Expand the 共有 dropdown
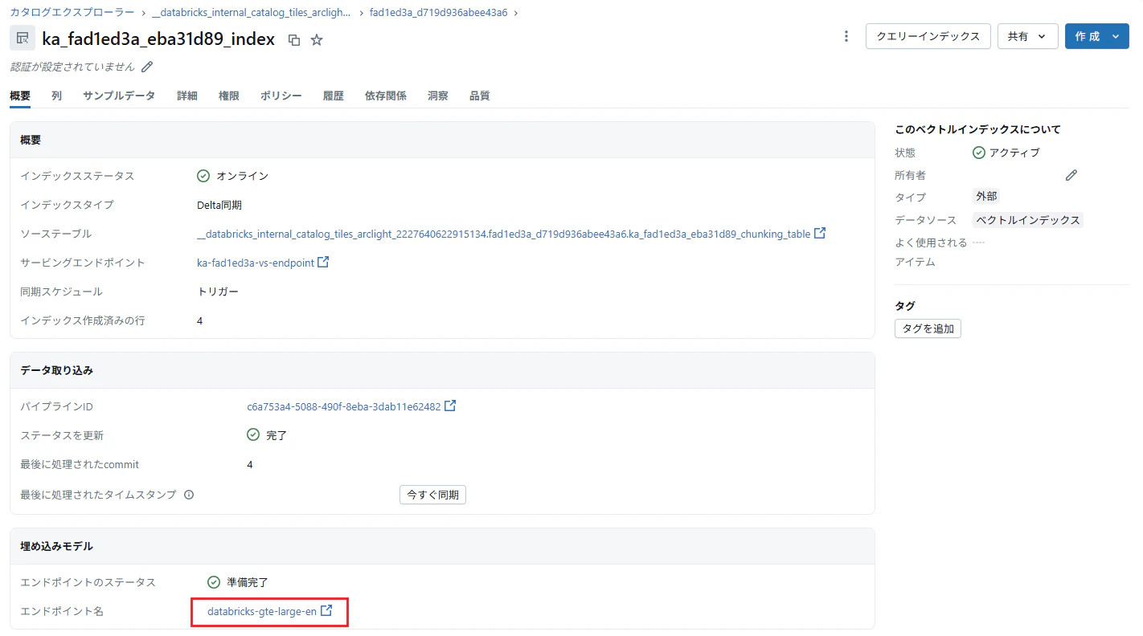The image size is (1143, 636). [1027, 36]
